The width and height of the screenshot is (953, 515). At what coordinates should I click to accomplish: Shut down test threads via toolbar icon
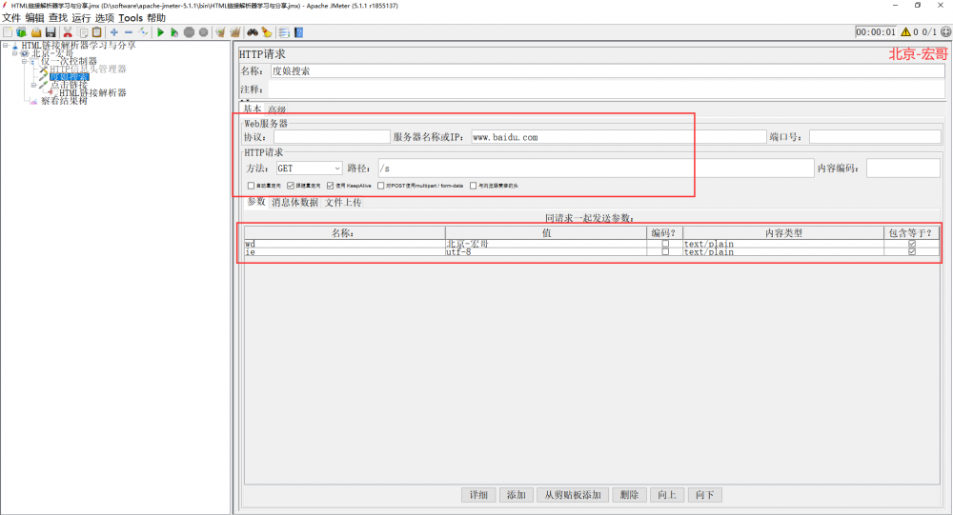(x=204, y=32)
